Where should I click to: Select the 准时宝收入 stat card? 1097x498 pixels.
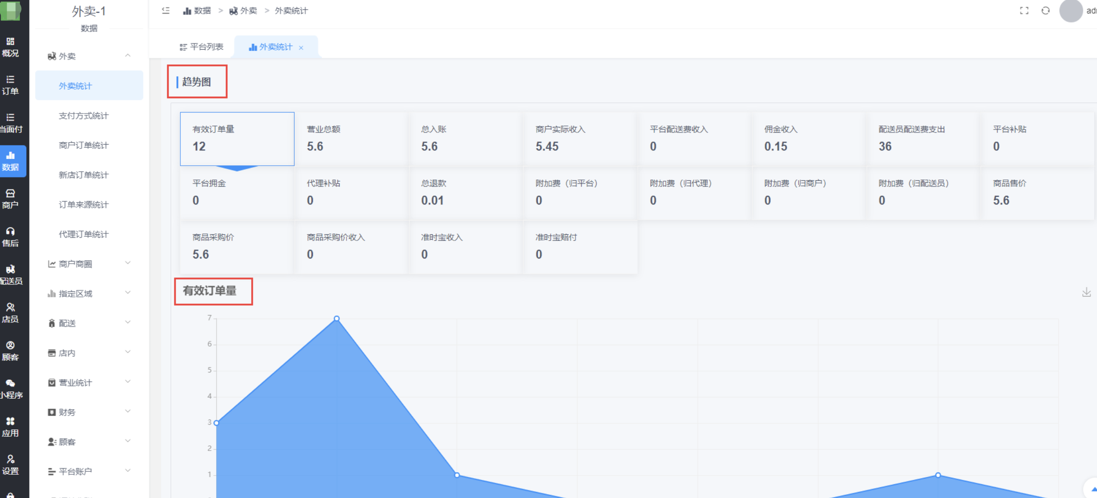[466, 247]
